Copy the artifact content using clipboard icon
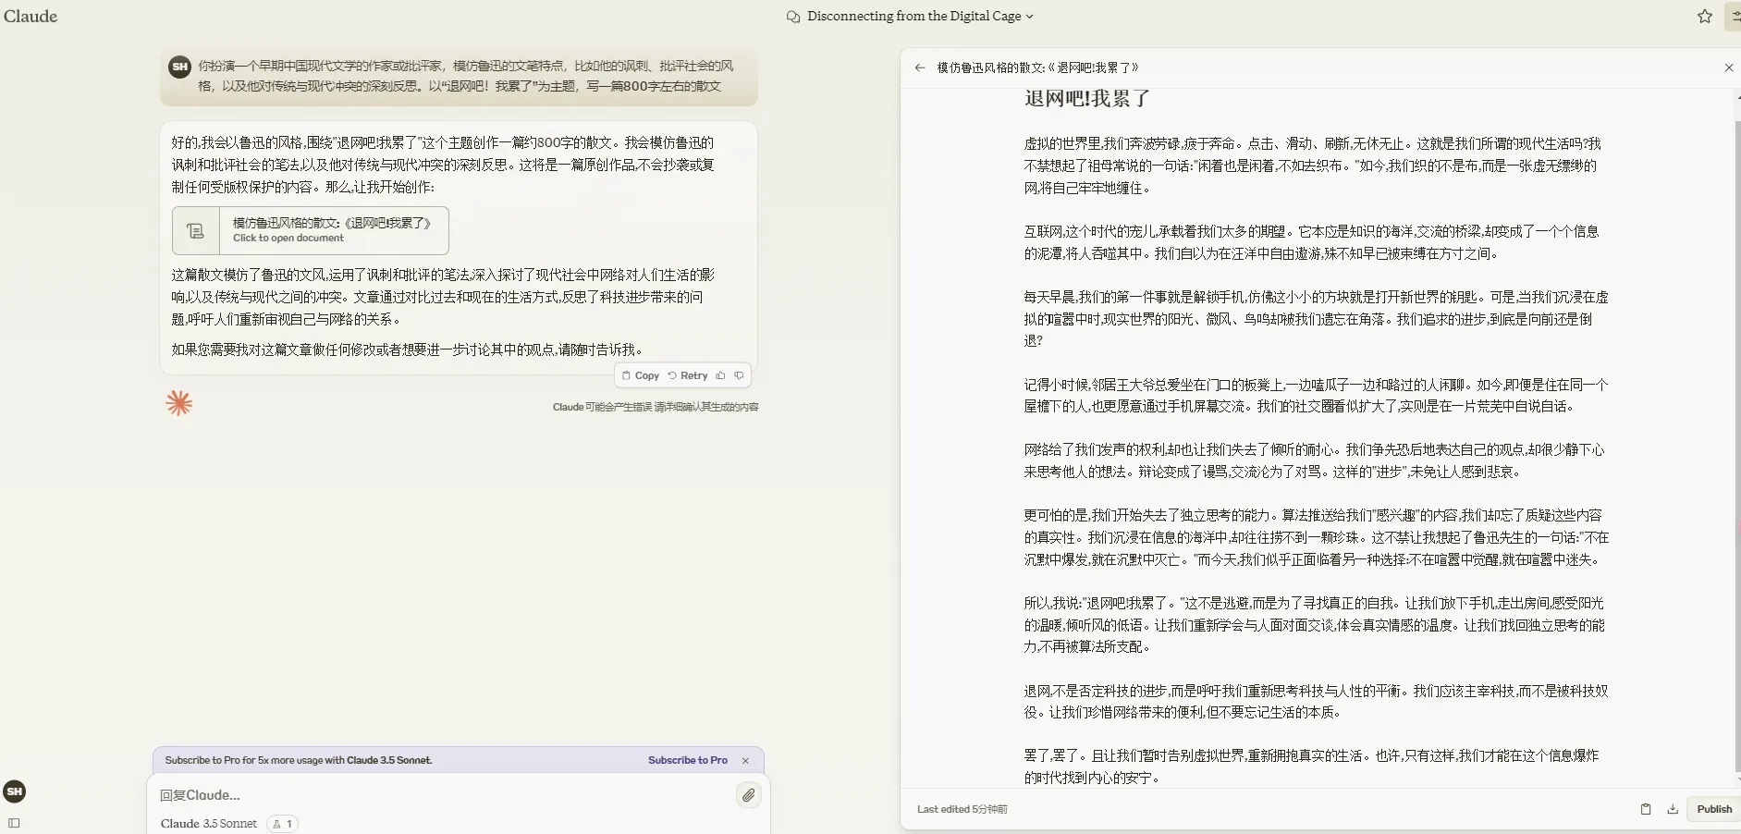Viewport: 1741px width, 834px height. pos(1646,809)
